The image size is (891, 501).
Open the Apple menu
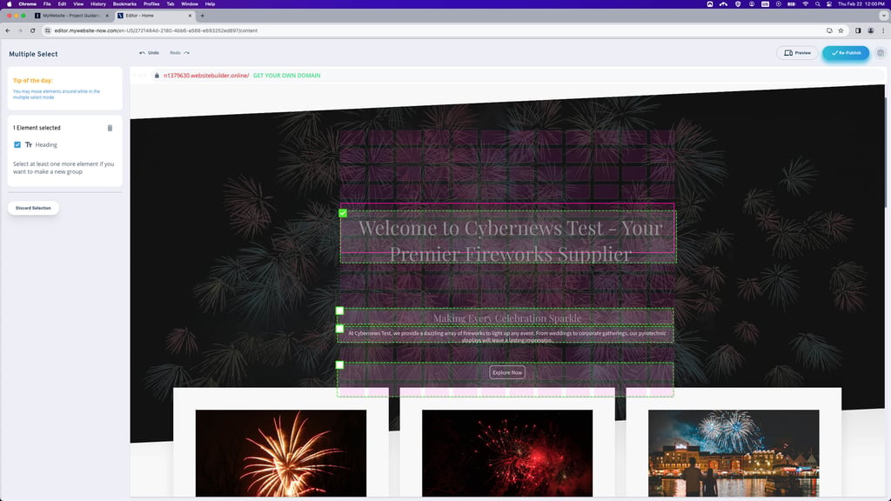pyautogui.click(x=9, y=4)
